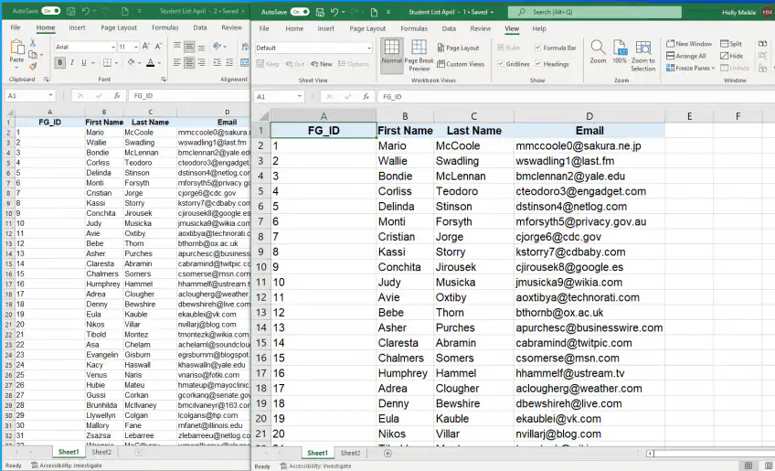The width and height of the screenshot is (775, 471).
Task: Uncheck the Gridlines checkbox
Action: (501, 64)
